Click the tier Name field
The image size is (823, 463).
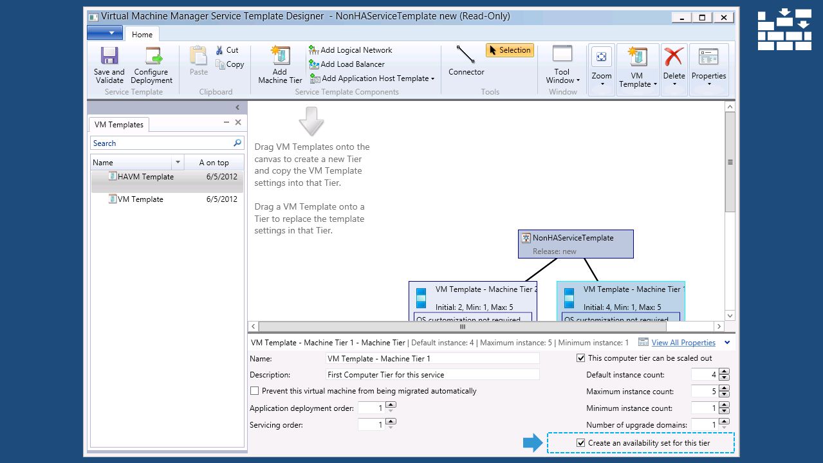point(432,359)
